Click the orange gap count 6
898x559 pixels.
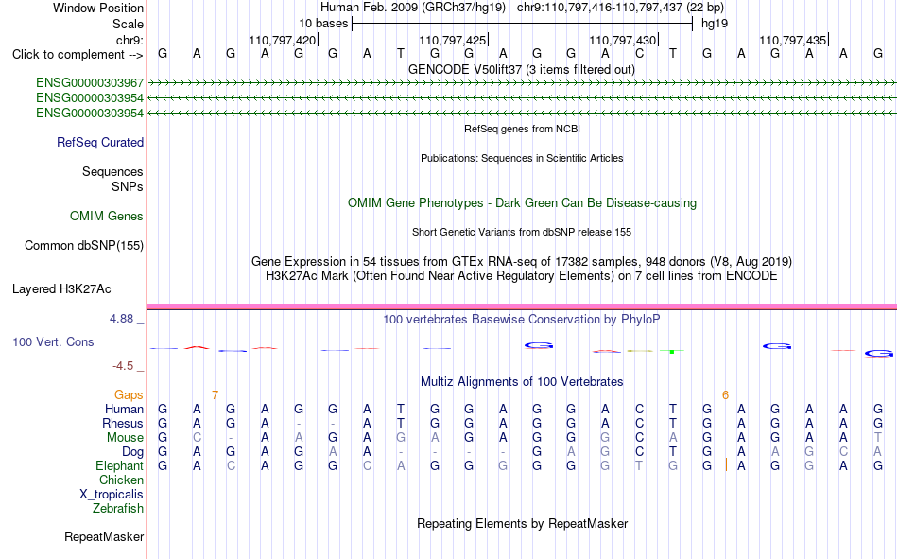[725, 395]
